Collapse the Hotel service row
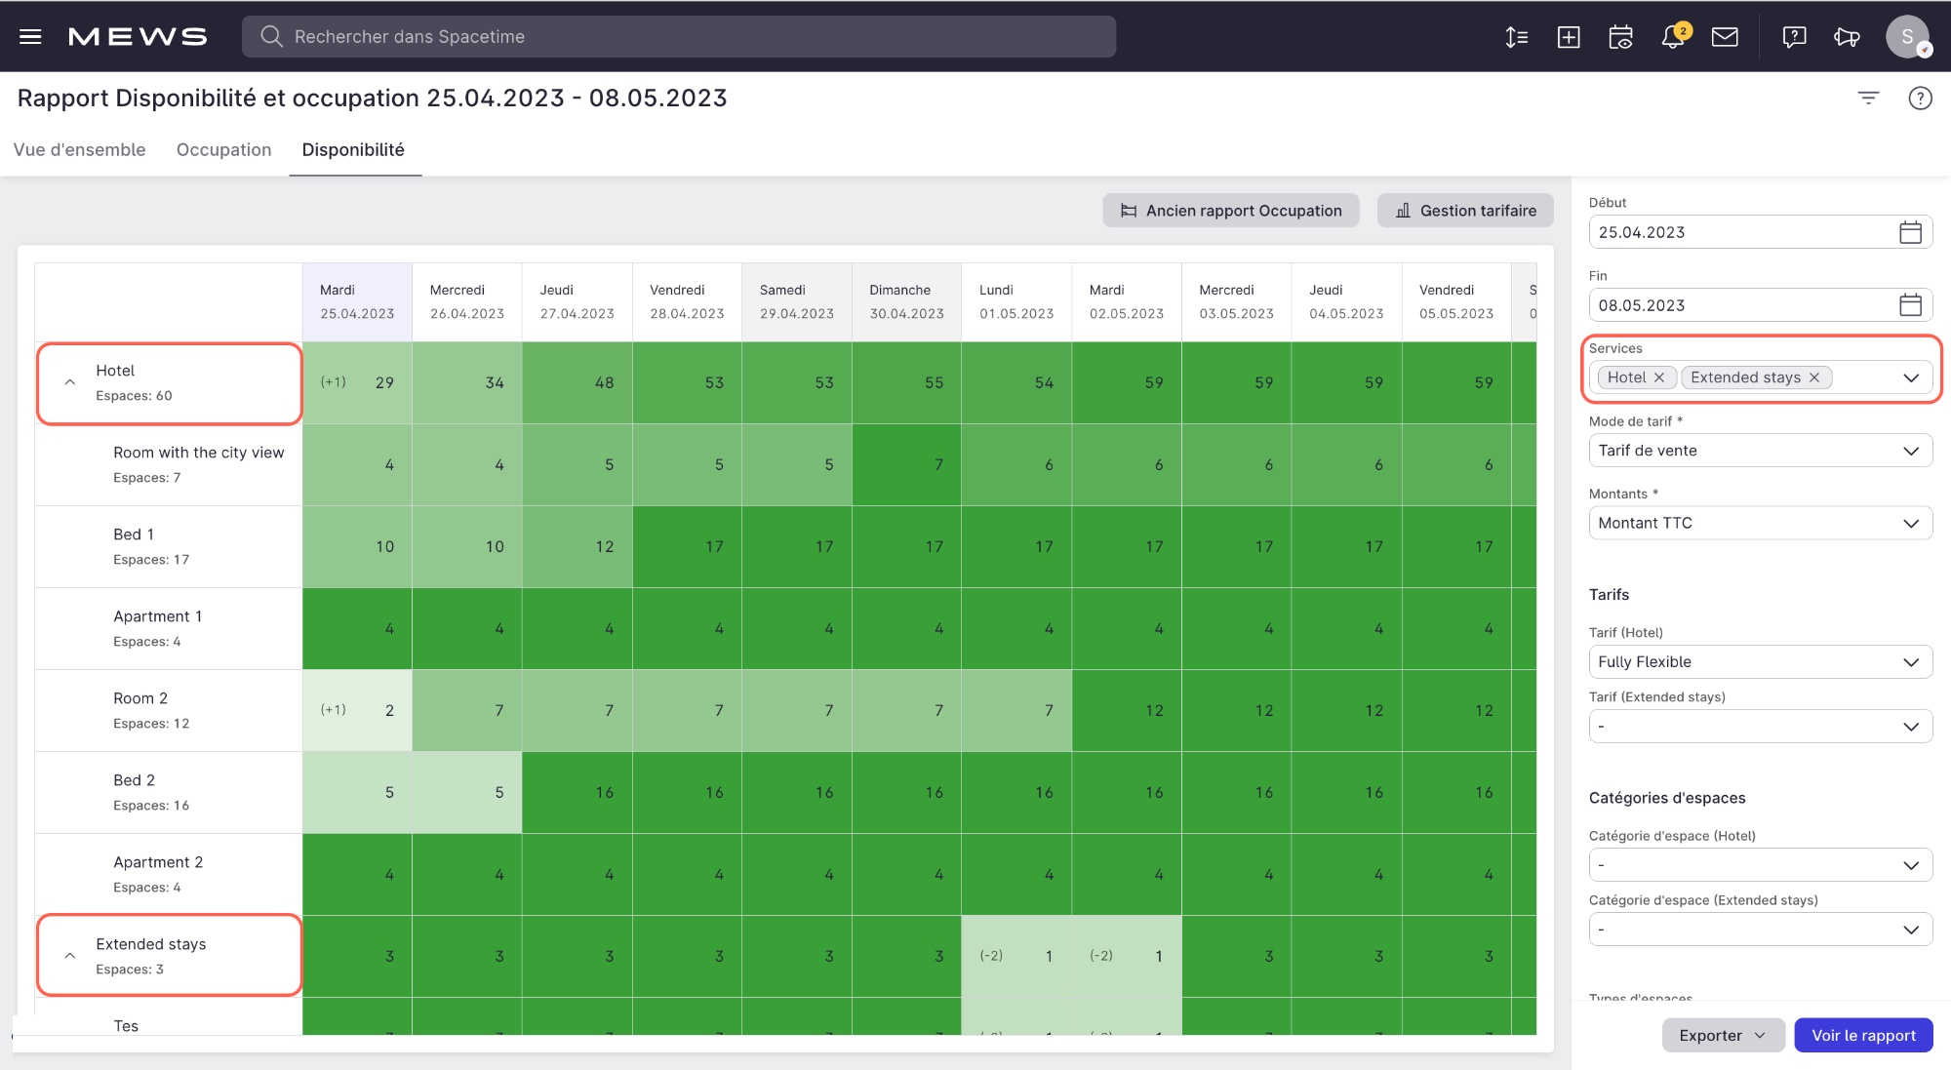 (x=70, y=382)
